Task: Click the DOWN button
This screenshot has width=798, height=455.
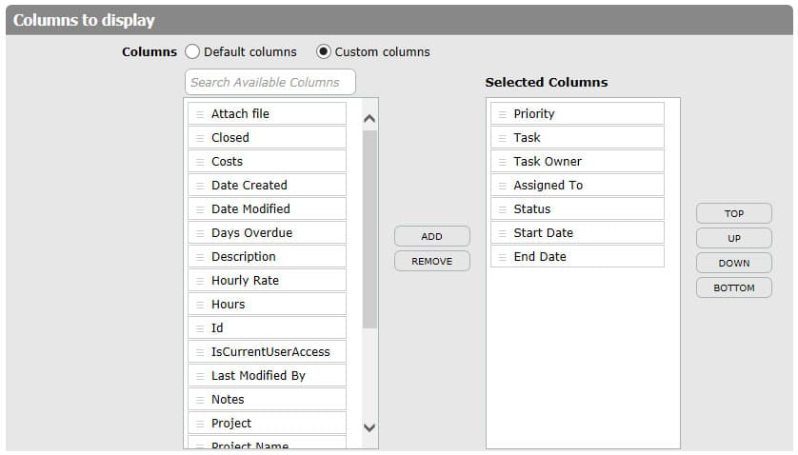Action: [734, 264]
